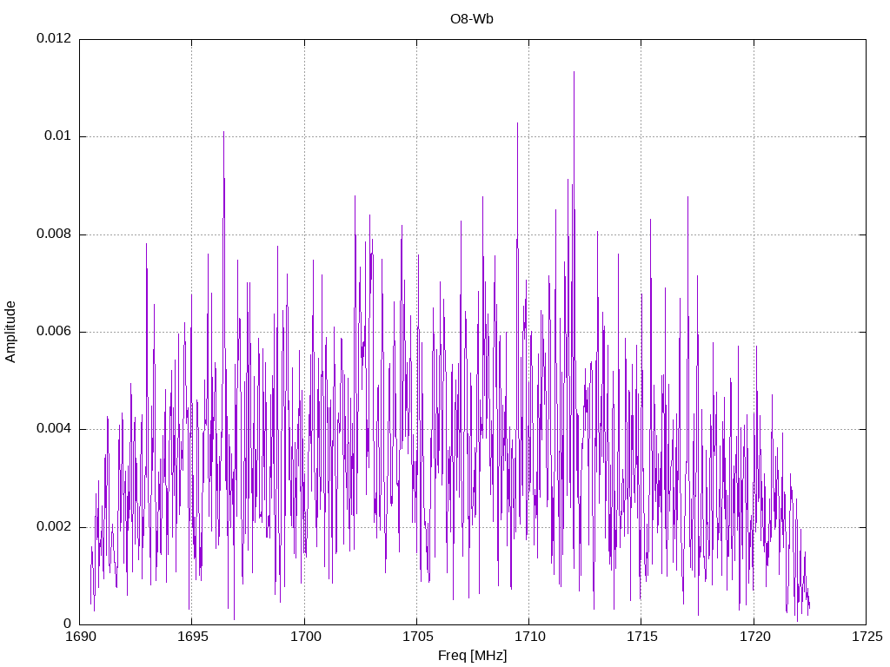
Task: Click the Freq [MHz] x-axis label
Action: tap(472, 656)
